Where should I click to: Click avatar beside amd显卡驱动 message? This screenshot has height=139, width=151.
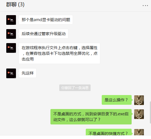tap(11, 20)
